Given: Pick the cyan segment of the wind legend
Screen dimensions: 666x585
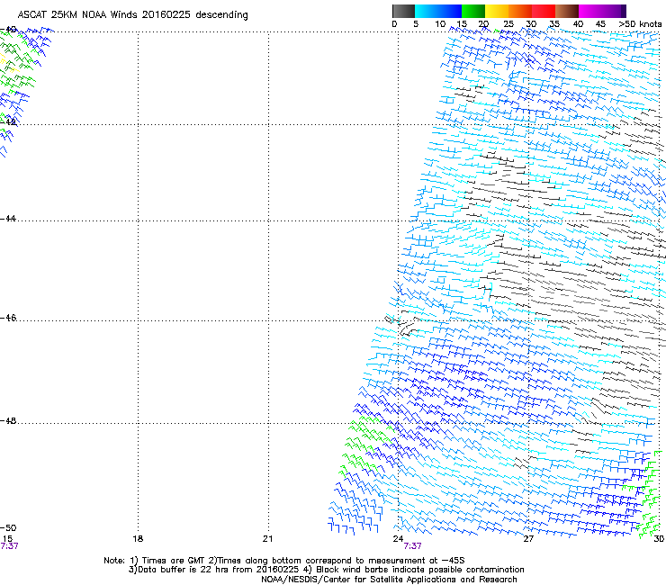Looking at the screenshot, I should coord(427,11).
